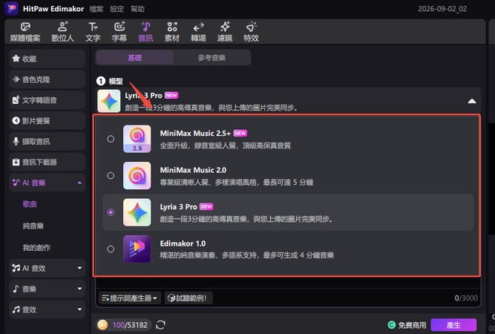Select 純音樂 instrumental under AI 音樂
Image resolution: width=495 pixels, height=334 pixels.
(x=33, y=226)
